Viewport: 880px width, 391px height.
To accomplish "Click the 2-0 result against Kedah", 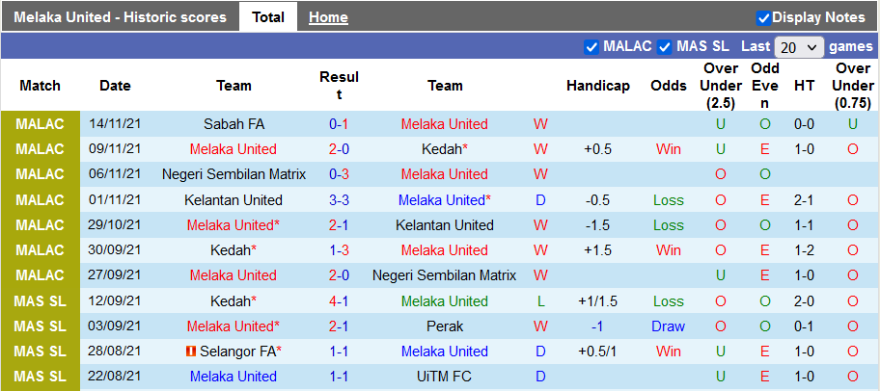I will pos(339,149).
